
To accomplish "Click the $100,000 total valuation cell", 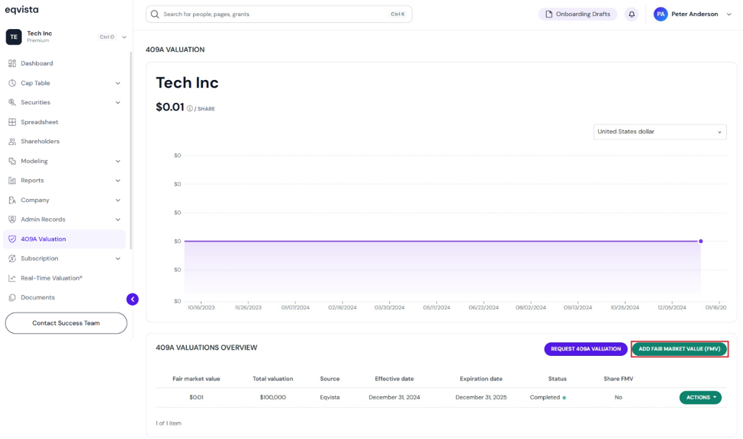I will [x=273, y=397].
